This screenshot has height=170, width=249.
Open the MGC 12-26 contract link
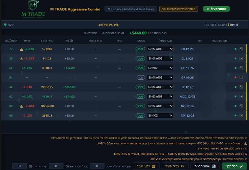(187, 97)
